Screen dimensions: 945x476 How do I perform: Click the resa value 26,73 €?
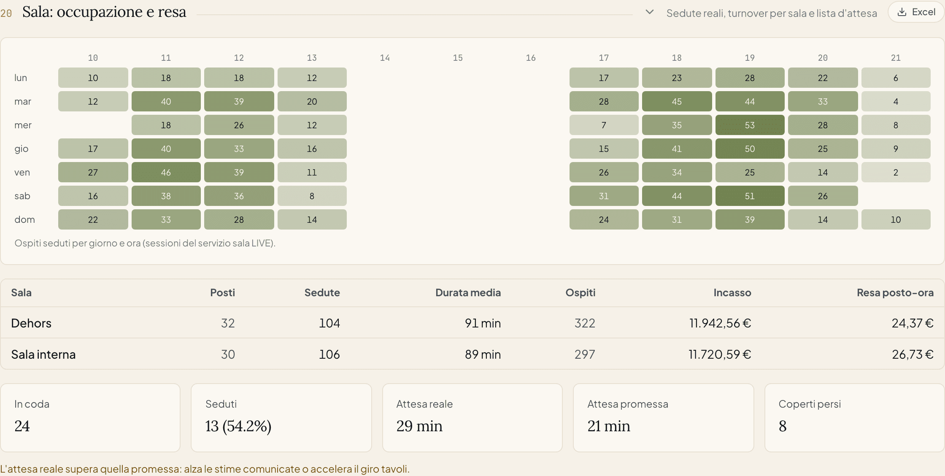[913, 354]
